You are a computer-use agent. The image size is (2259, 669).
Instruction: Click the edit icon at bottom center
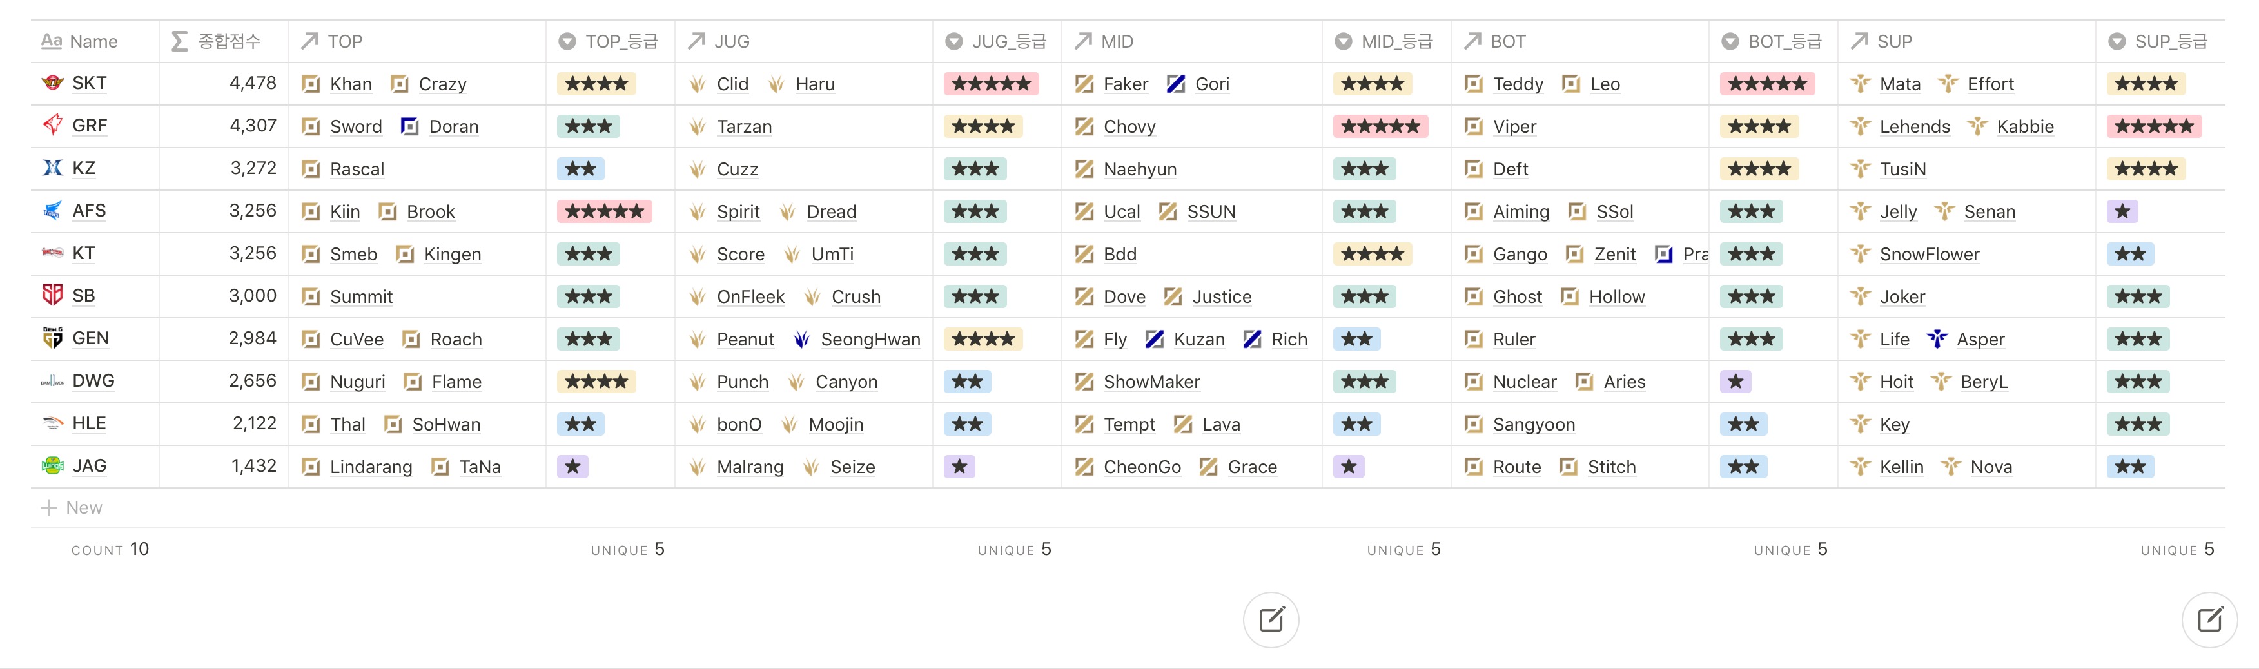[x=1271, y=620]
